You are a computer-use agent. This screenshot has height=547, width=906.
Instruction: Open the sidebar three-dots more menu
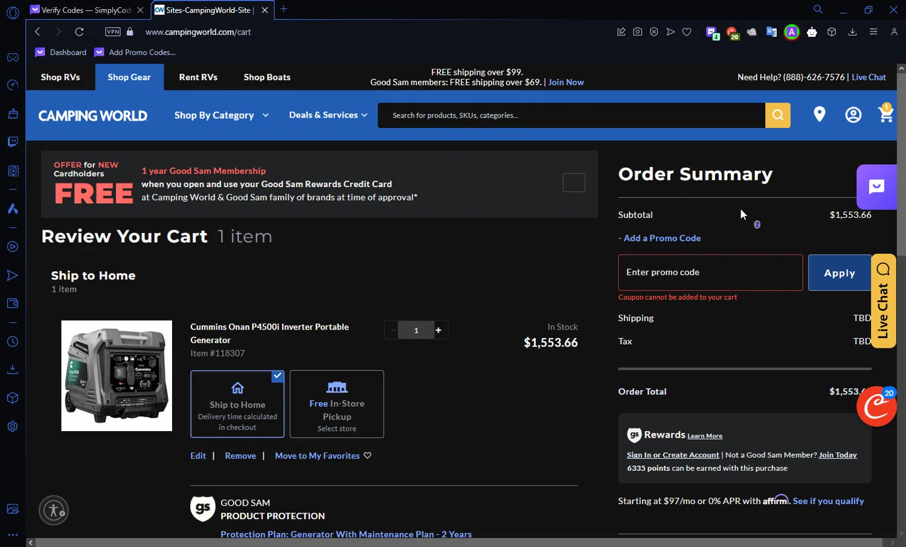(13, 535)
